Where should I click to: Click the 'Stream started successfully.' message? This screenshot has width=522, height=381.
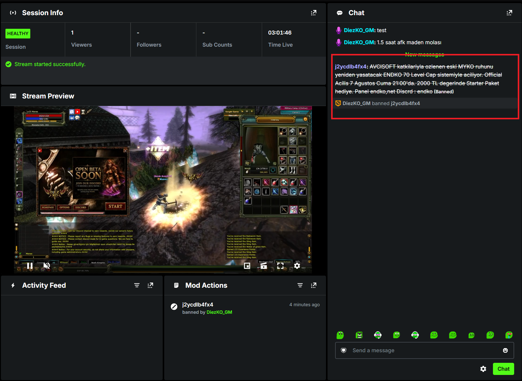[x=50, y=64]
